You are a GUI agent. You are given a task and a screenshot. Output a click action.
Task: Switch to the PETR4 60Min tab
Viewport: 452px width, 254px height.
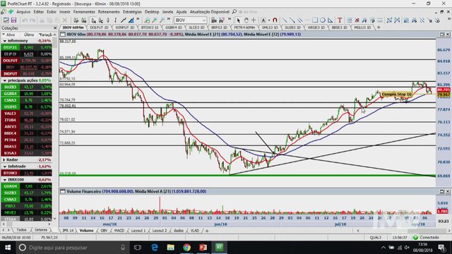244,28
